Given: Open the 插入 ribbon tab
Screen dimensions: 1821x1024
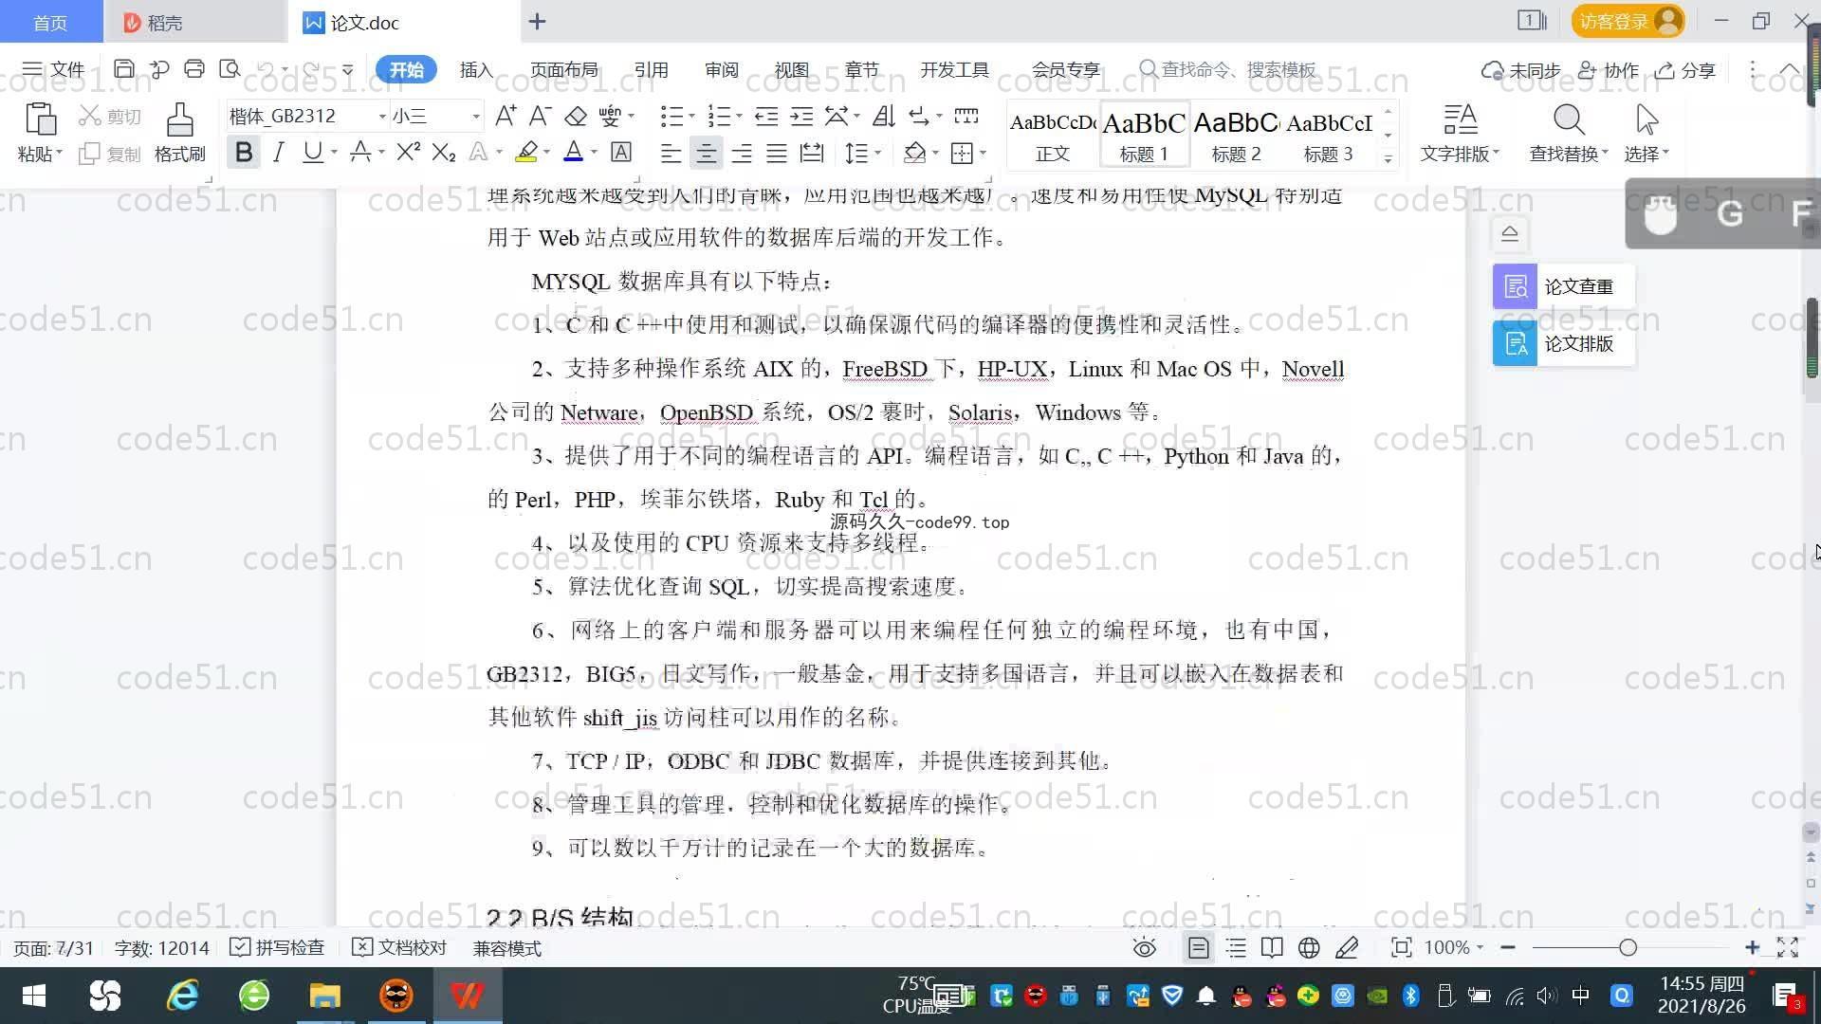Looking at the screenshot, I should [476, 69].
